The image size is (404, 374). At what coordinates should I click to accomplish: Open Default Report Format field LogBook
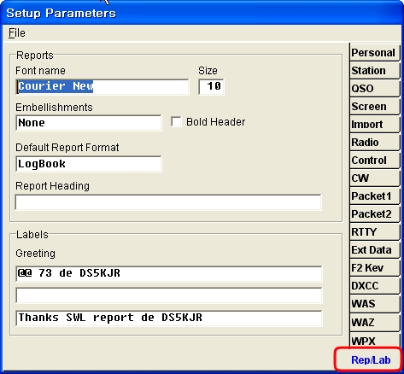(89, 164)
